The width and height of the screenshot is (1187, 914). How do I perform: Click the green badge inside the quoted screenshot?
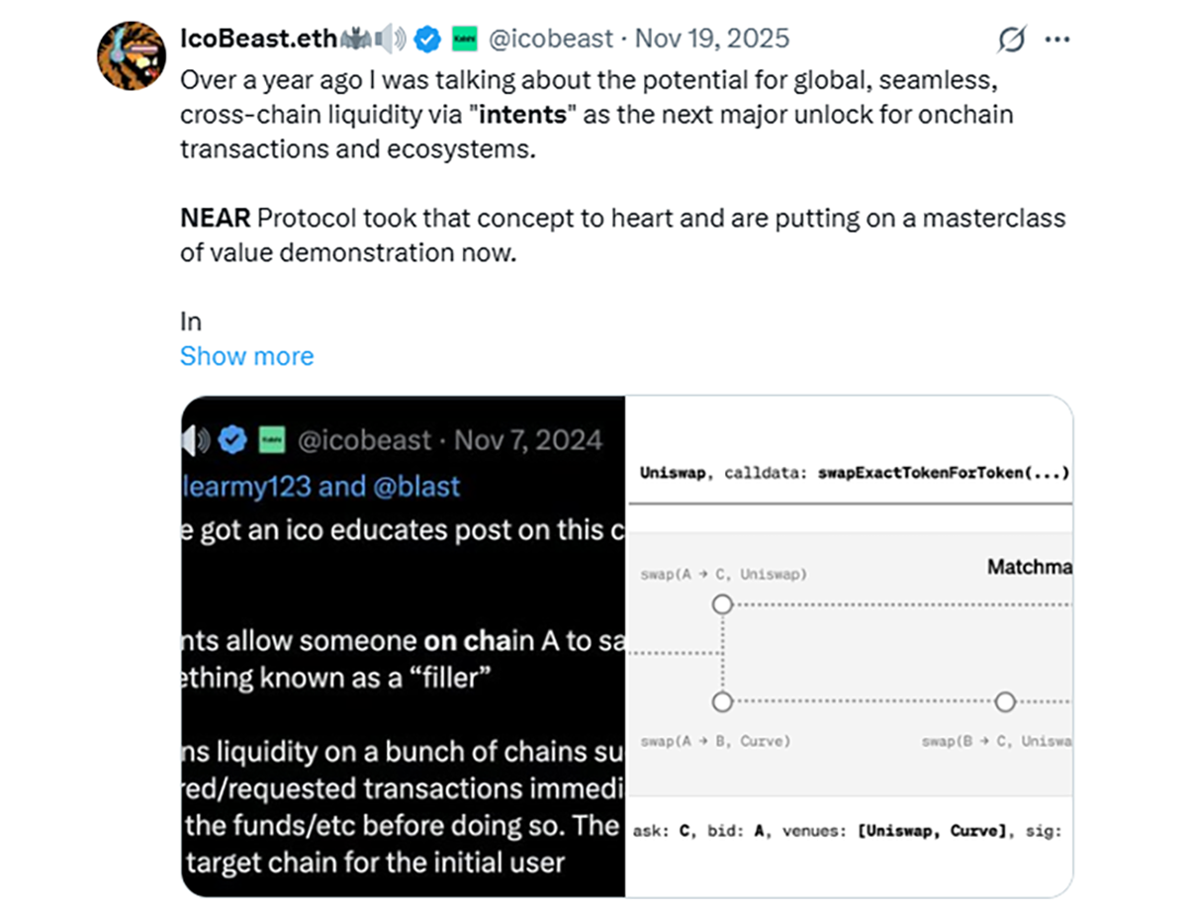271,440
